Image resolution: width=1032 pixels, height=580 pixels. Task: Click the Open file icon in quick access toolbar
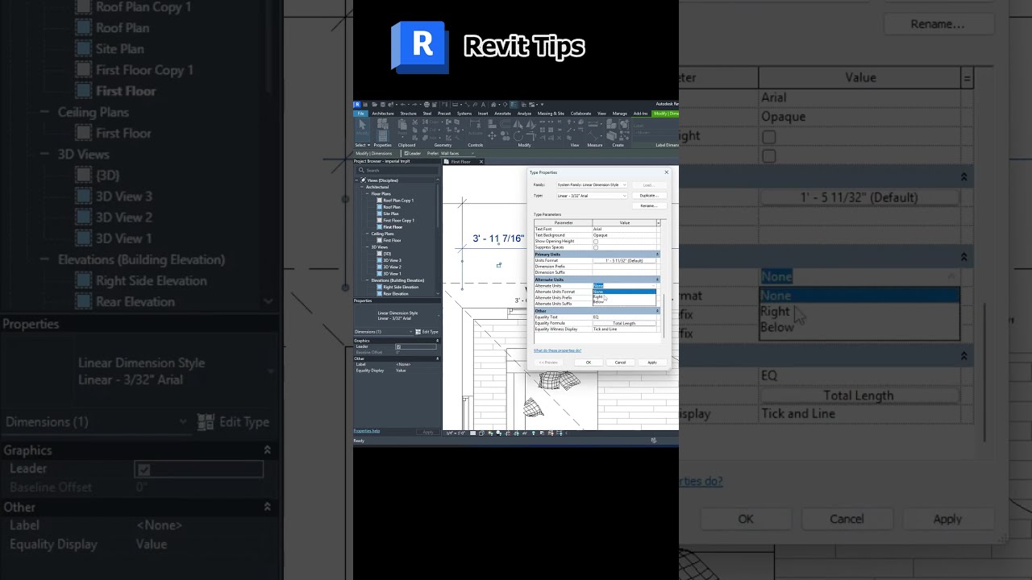tap(375, 104)
